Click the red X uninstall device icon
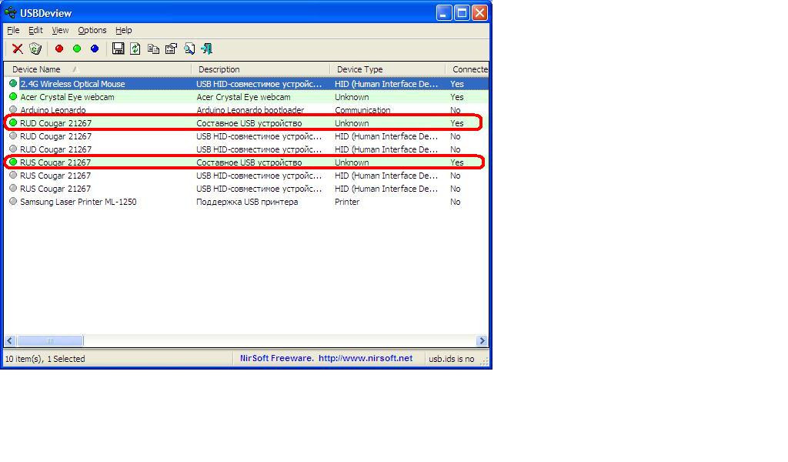Image resolution: width=788 pixels, height=462 pixels. point(18,49)
